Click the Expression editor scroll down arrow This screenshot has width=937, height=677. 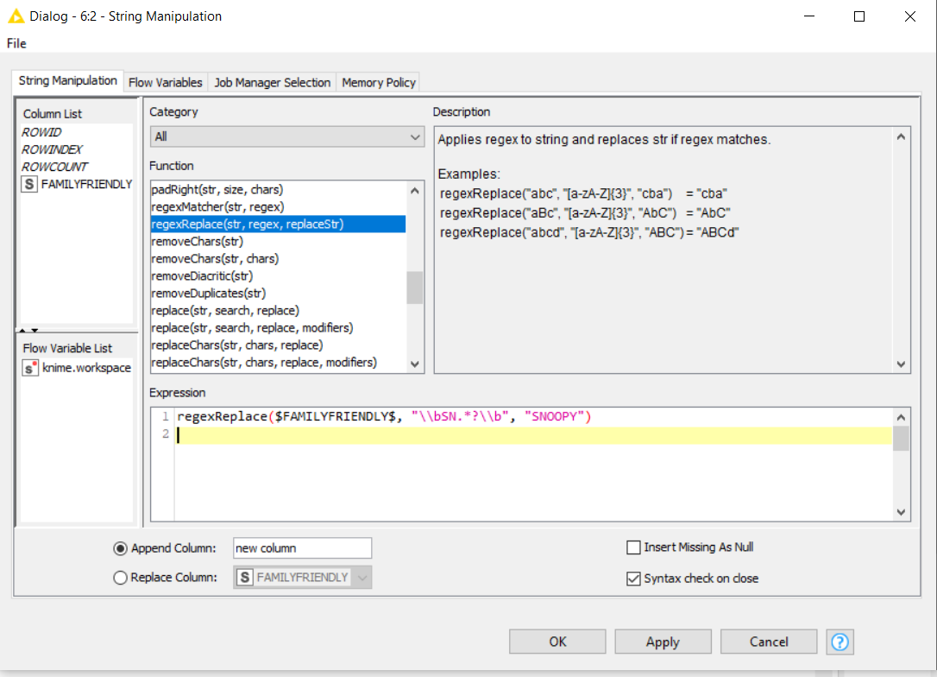(x=901, y=512)
